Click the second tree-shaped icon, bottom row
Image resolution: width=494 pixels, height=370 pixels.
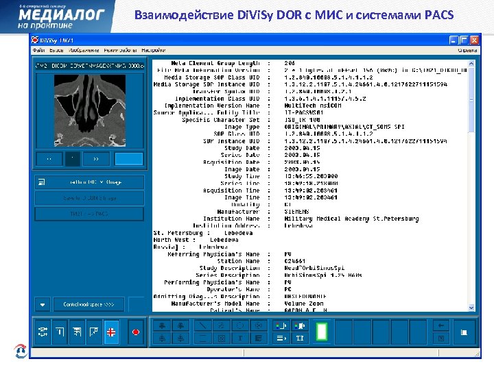180,338
